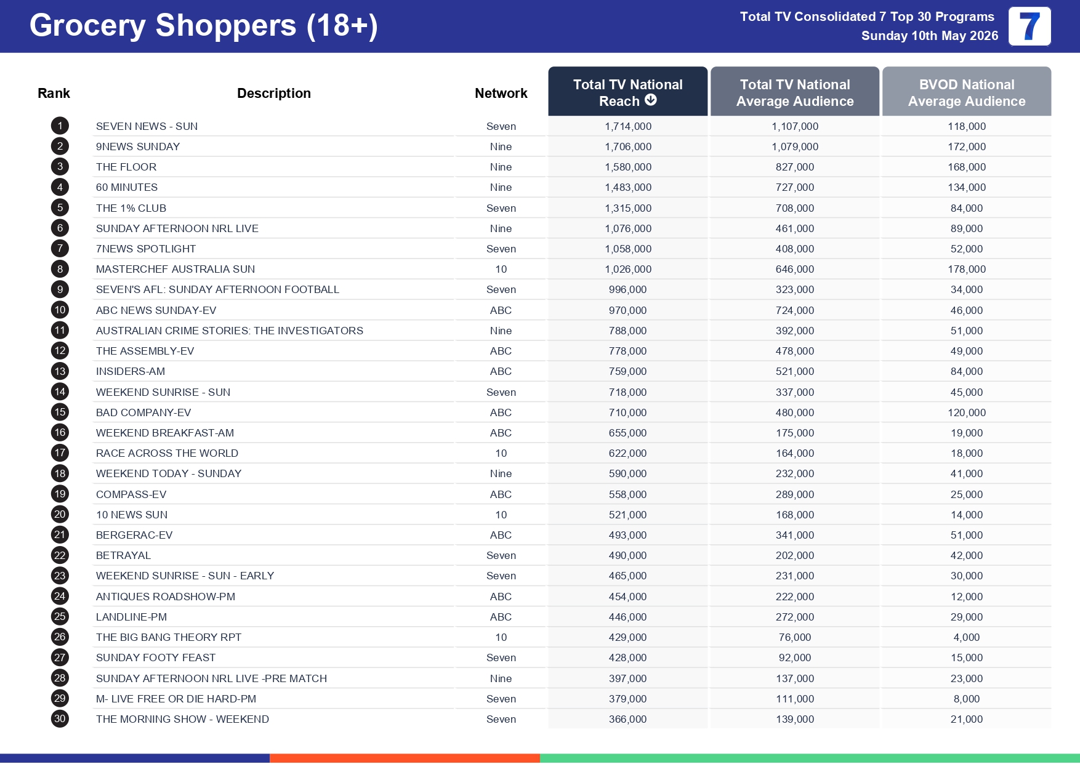Click the 120,000 BVOD value

967,412
